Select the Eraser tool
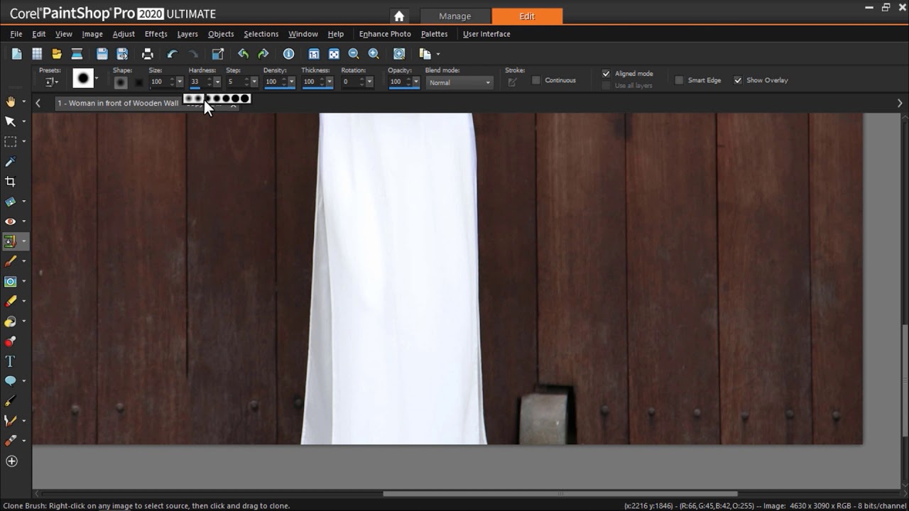This screenshot has width=909, height=511. click(10, 302)
